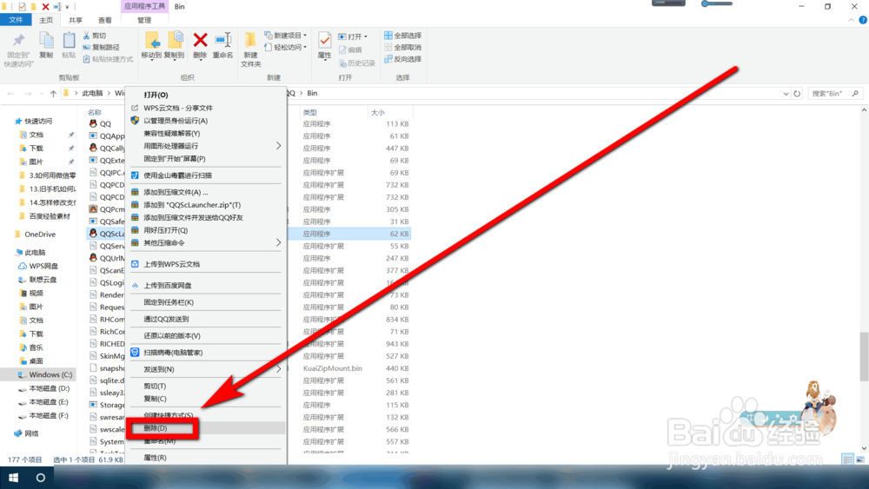
Task: Open the Open (打开) ribbon dropdown
Action: pos(353,36)
